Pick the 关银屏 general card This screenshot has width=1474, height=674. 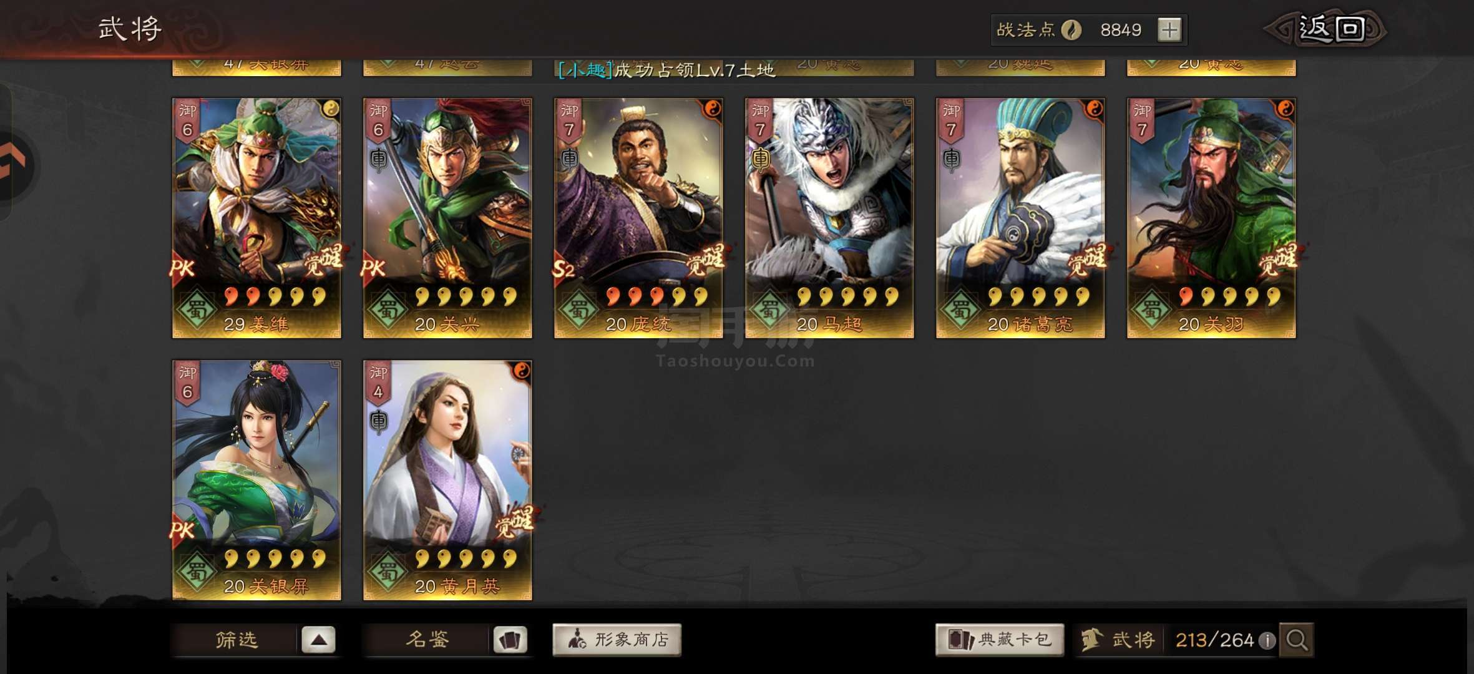pos(256,480)
